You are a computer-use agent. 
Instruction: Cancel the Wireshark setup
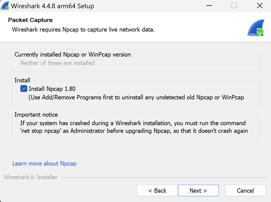point(245,190)
